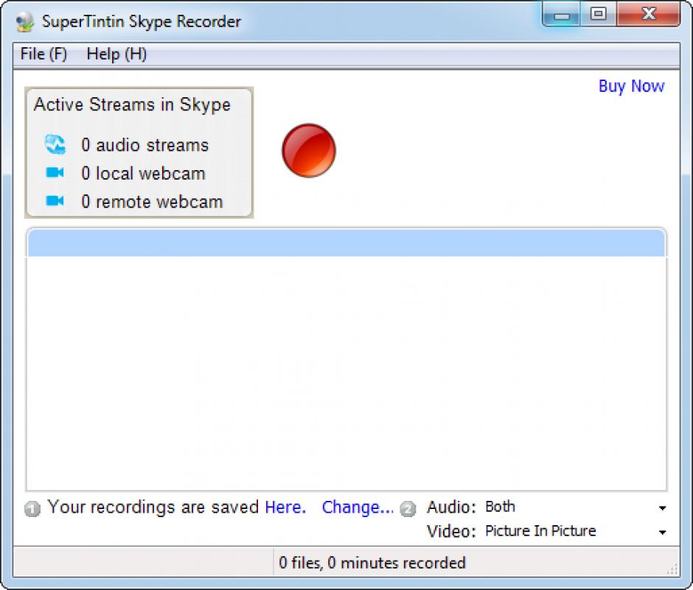Click the 'Video:' label
The image size is (693, 590).
451,531
